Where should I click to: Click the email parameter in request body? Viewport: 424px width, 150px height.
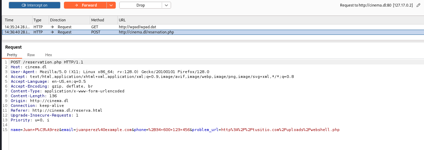click(x=97, y=130)
